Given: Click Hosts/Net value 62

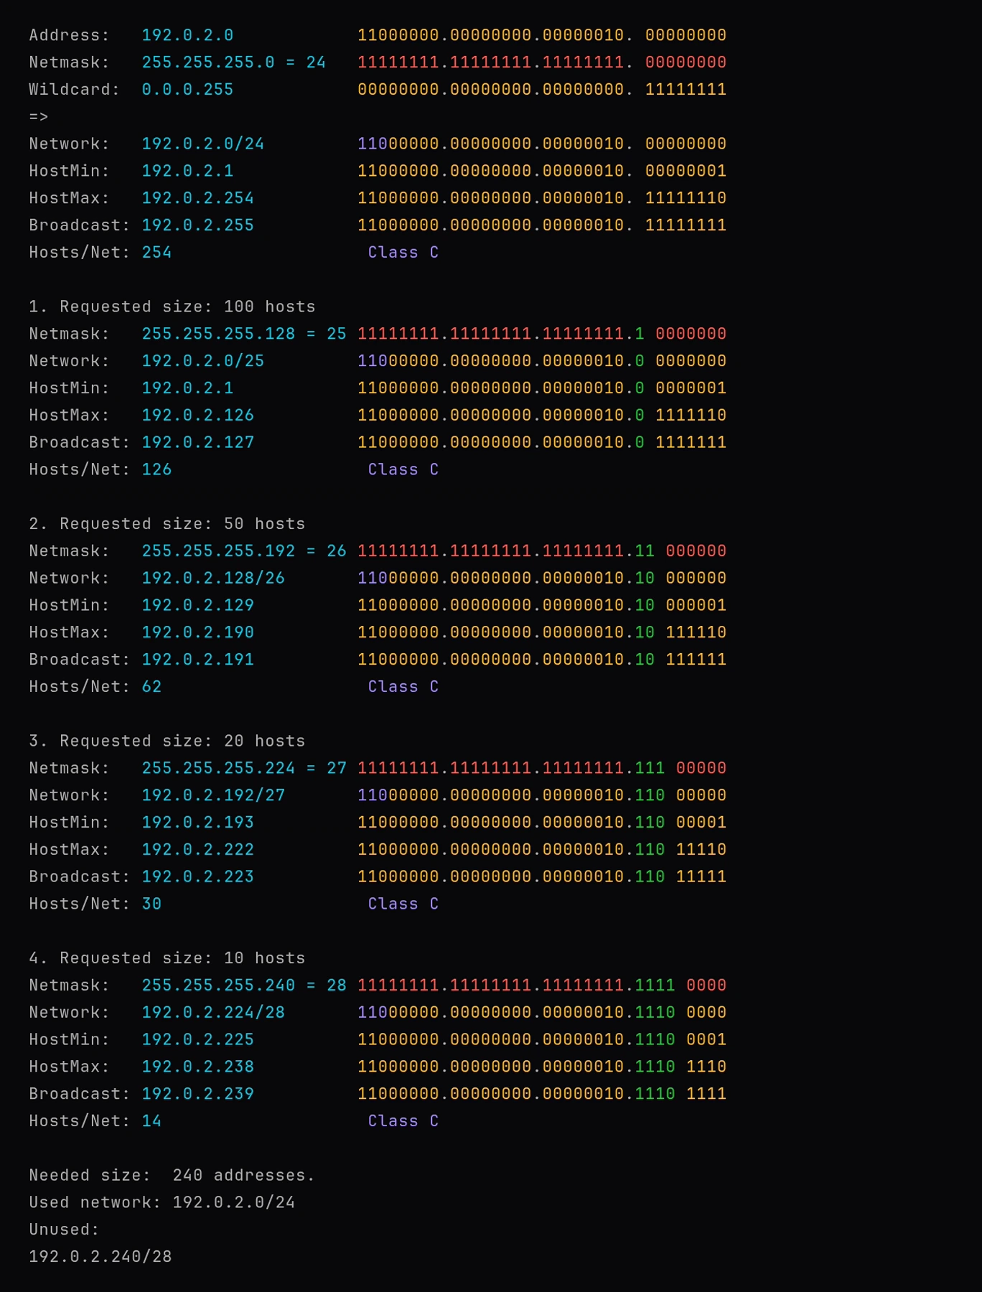Looking at the screenshot, I should [151, 687].
